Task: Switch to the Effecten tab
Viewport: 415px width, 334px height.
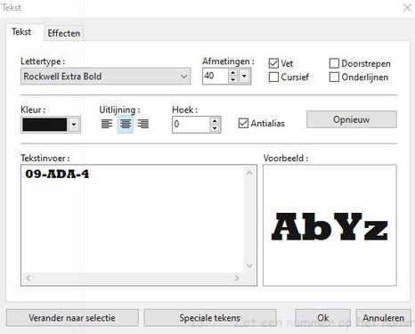Action: pos(64,33)
